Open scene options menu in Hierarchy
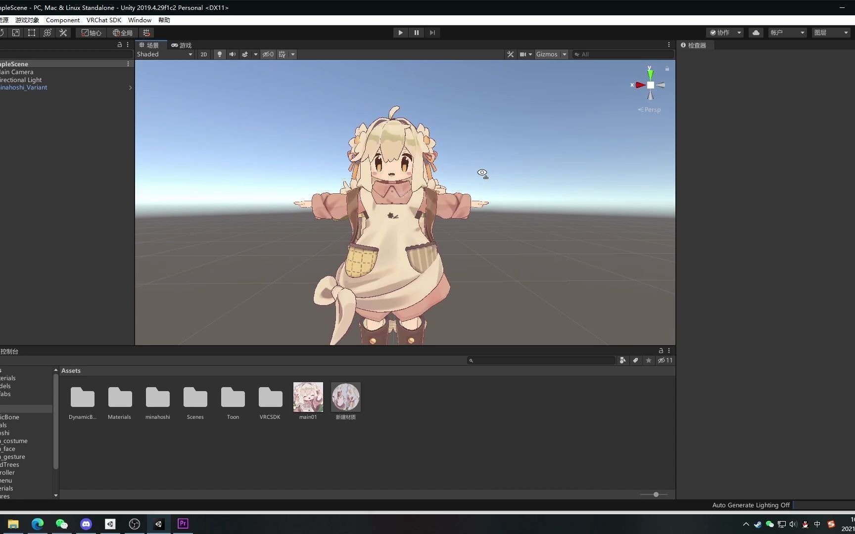The width and height of the screenshot is (855, 534). tap(128, 64)
